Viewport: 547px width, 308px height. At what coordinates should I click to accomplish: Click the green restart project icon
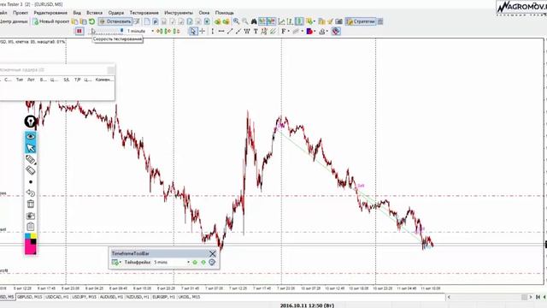coord(91,21)
